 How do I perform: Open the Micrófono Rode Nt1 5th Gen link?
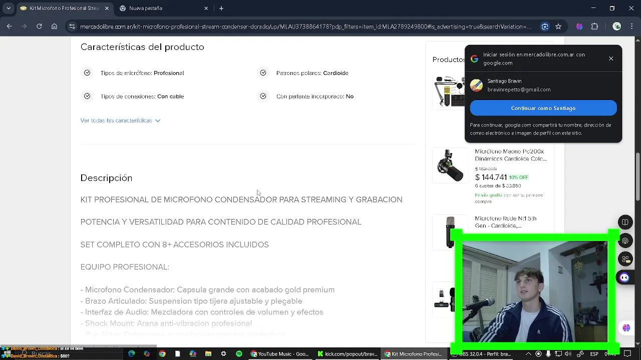tap(506, 222)
